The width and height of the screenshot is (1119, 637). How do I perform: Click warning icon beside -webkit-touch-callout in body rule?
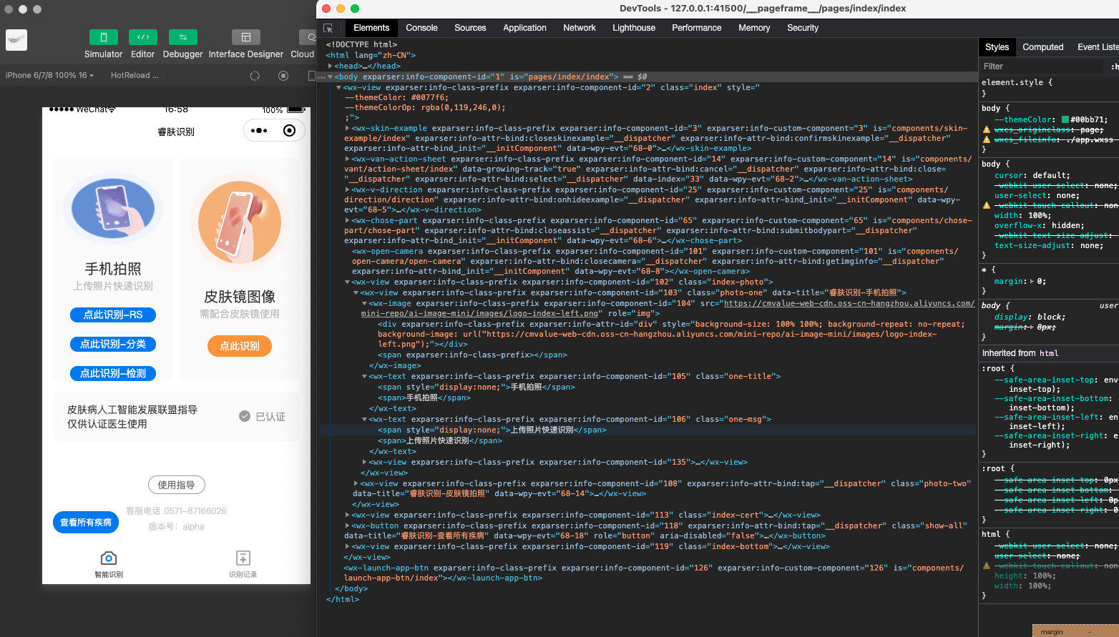coord(987,205)
